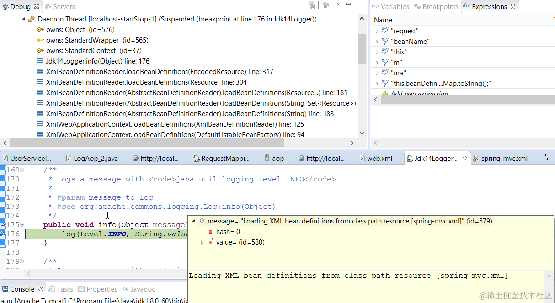The image size is (555, 303).
Task: Switch to the Variables tab
Action: click(x=390, y=7)
